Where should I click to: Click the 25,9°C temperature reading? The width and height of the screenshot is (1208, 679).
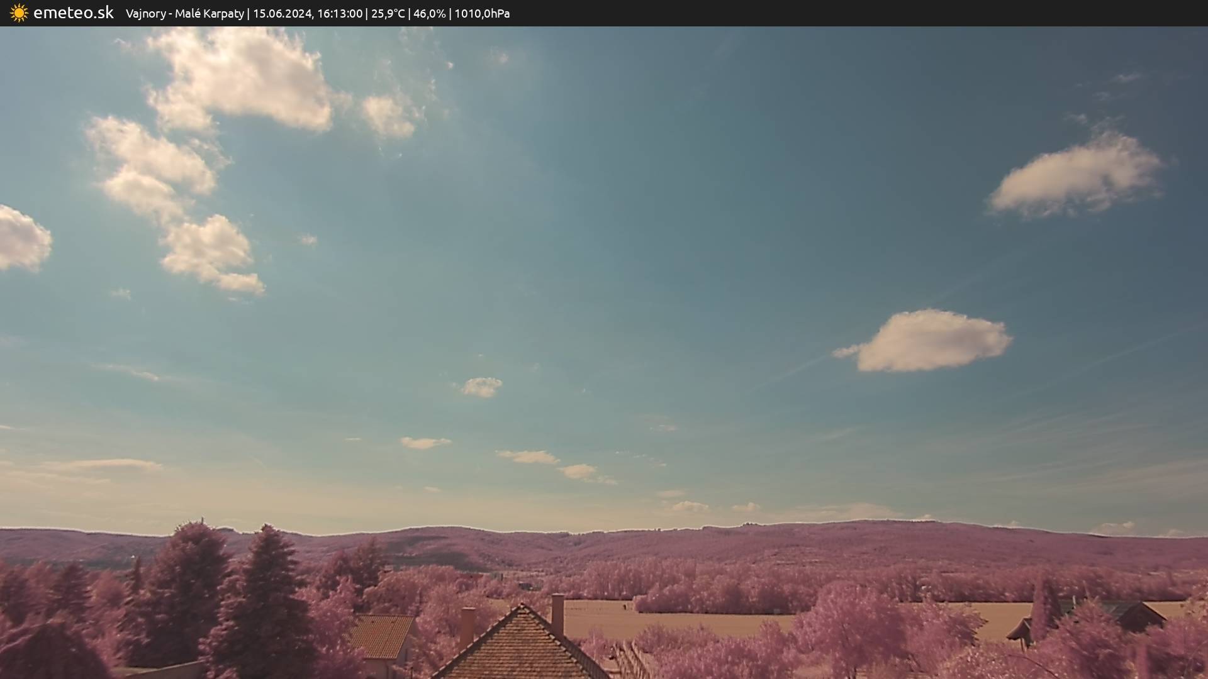(388, 13)
